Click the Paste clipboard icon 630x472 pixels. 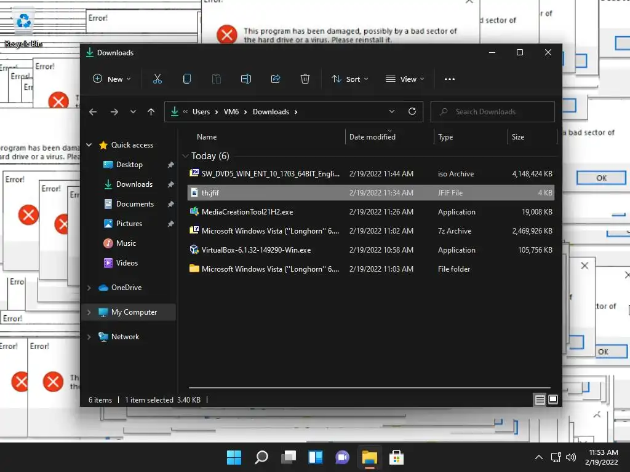pos(216,79)
